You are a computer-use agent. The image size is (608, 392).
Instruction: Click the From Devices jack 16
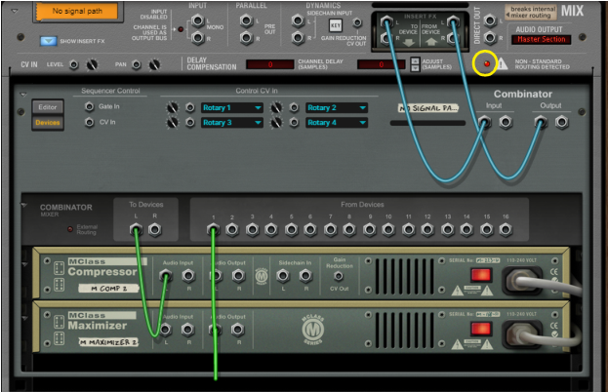click(x=506, y=230)
